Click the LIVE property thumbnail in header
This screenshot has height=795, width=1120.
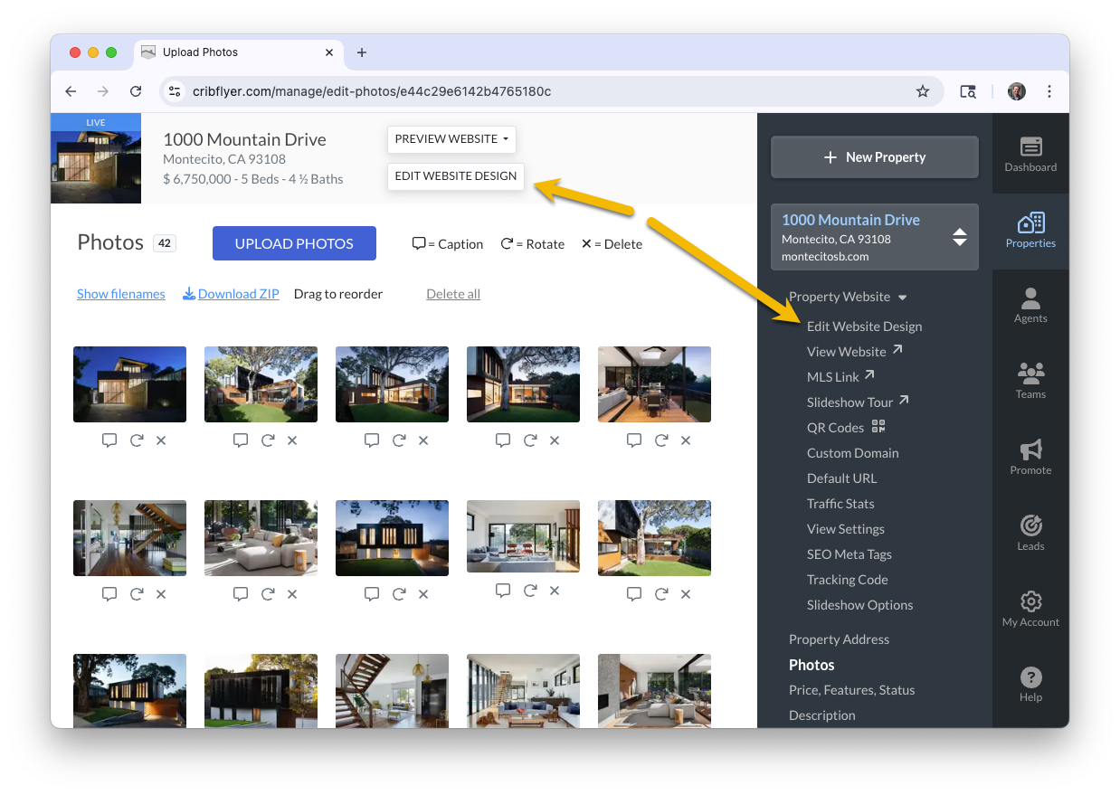[96, 158]
